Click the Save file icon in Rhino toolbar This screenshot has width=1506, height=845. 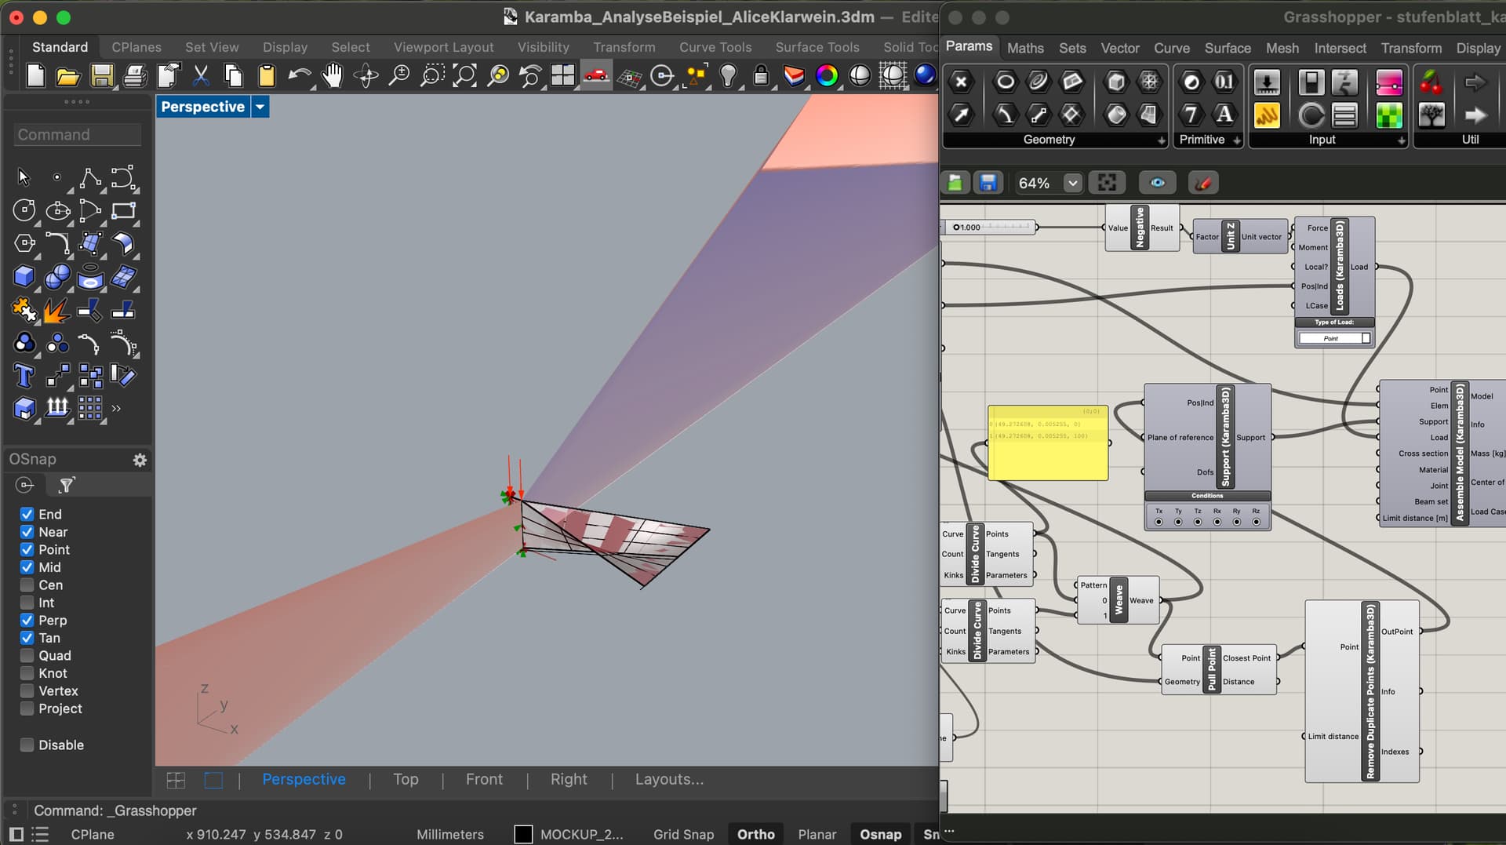(x=101, y=76)
